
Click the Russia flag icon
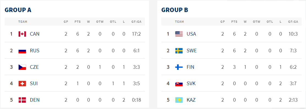[x=22, y=51]
